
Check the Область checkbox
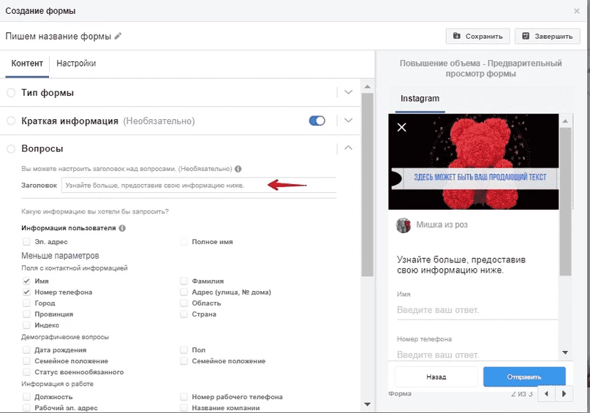(x=184, y=303)
